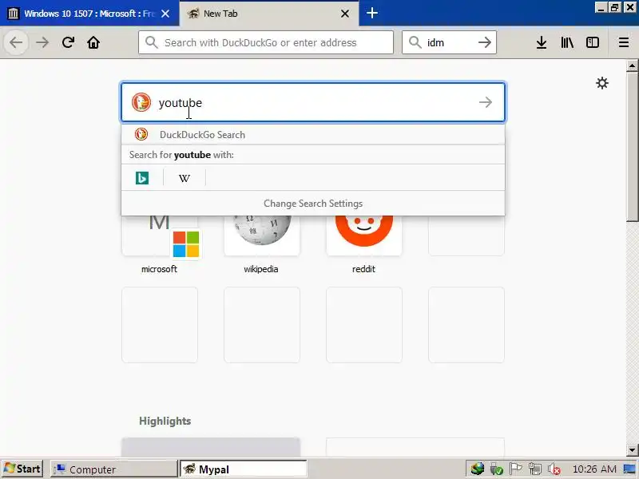Click the forward navigation arrow

(x=42, y=42)
